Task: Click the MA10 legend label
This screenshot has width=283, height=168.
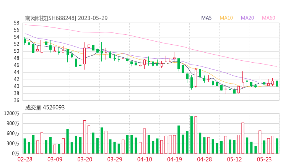Action: [x=226, y=18]
